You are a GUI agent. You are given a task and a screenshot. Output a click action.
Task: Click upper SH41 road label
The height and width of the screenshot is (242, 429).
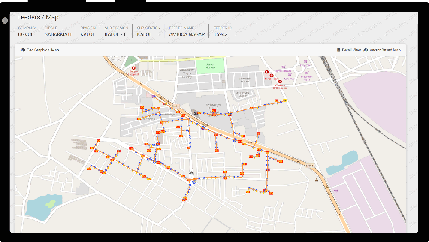[175, 106]
